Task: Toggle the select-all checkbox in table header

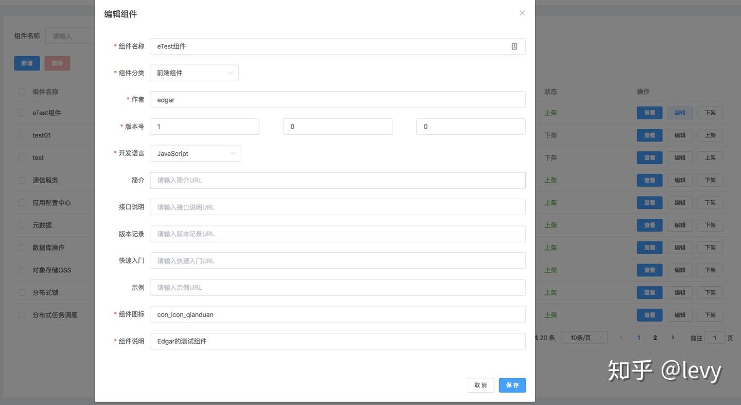Action: tap(22, 92)
